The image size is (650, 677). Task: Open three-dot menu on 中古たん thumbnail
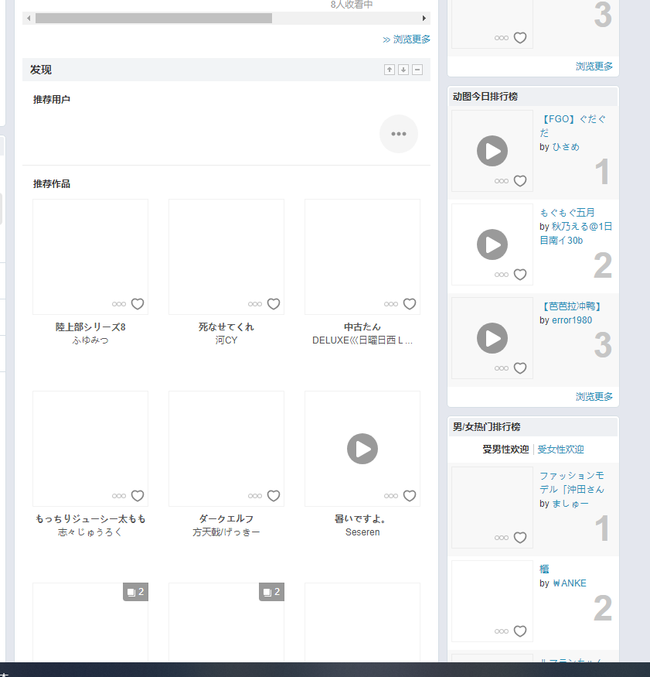coord(391,304)
